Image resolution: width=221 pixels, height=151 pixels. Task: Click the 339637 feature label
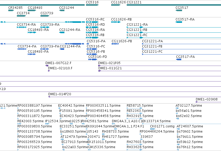(x=147, y=137)
